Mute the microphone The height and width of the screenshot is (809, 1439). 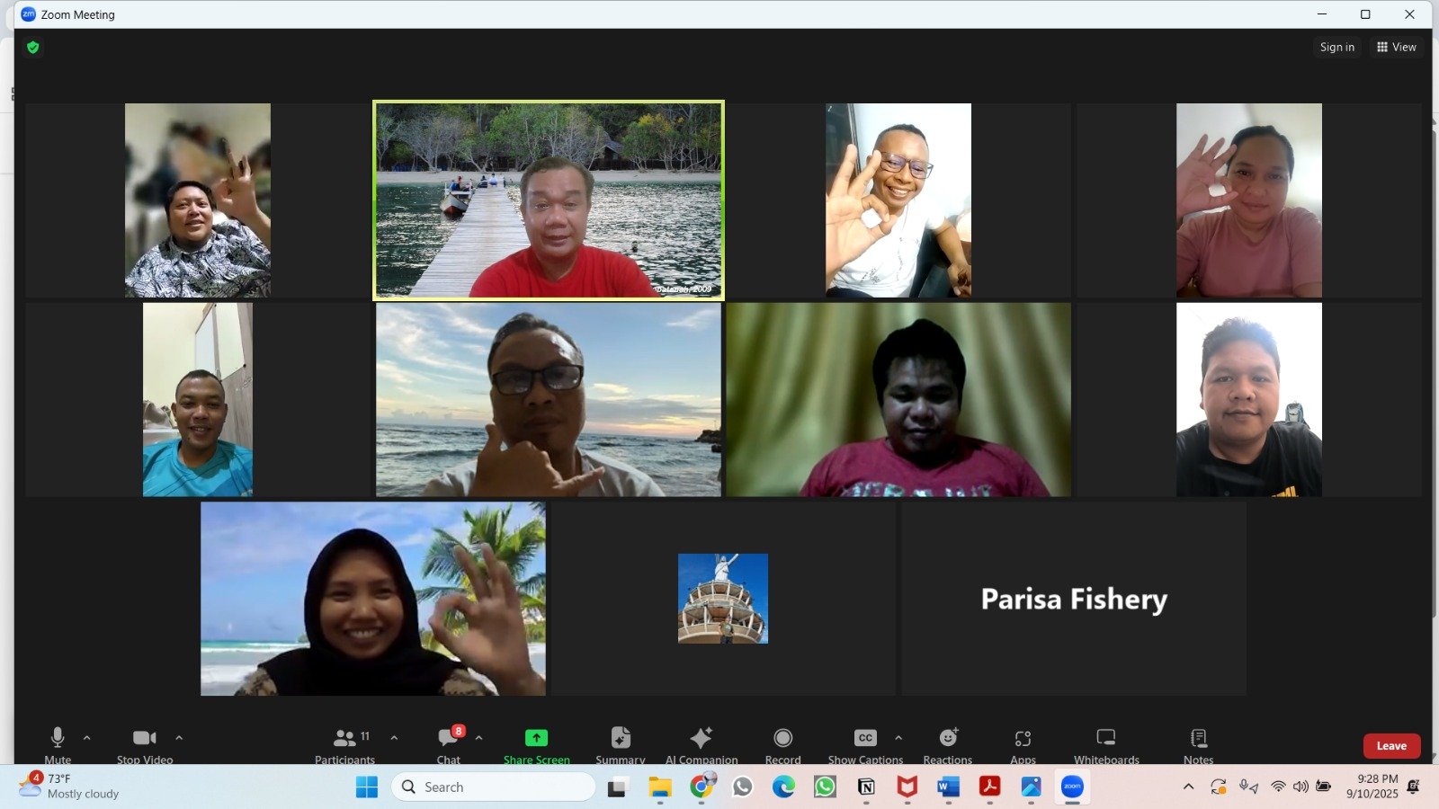pyautogui.click(x=58, y=744)
